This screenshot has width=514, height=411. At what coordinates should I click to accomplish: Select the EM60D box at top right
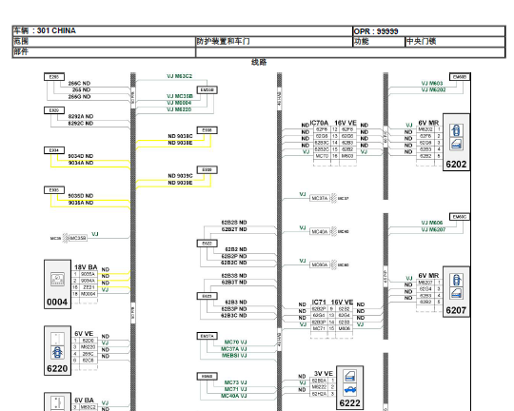[x=459, y=77]
